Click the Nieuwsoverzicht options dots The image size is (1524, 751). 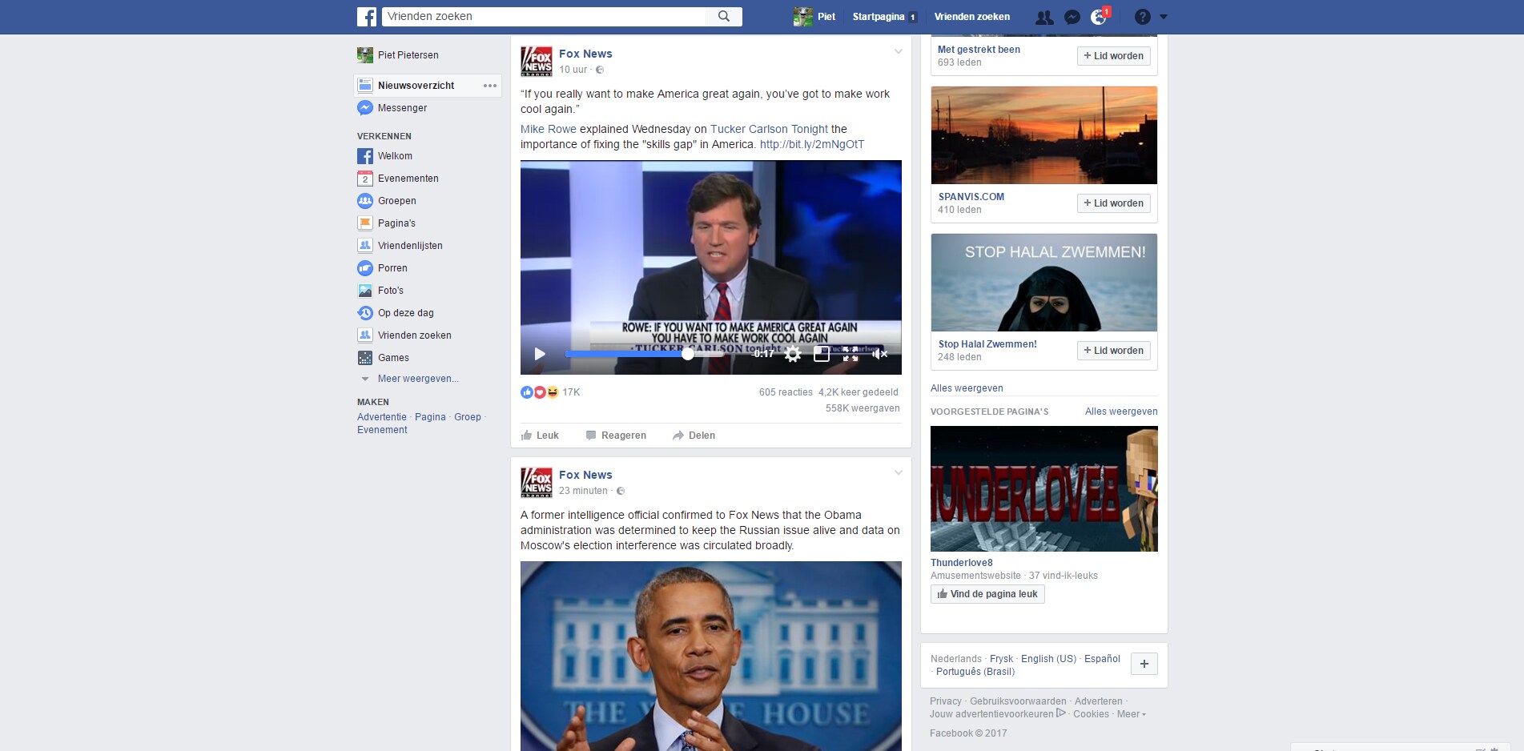pos(490,86)
